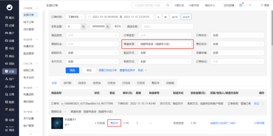Screen dimensions: 273x136
Task: Open the 配送方式 dropdown
Action: coord(165,53)
